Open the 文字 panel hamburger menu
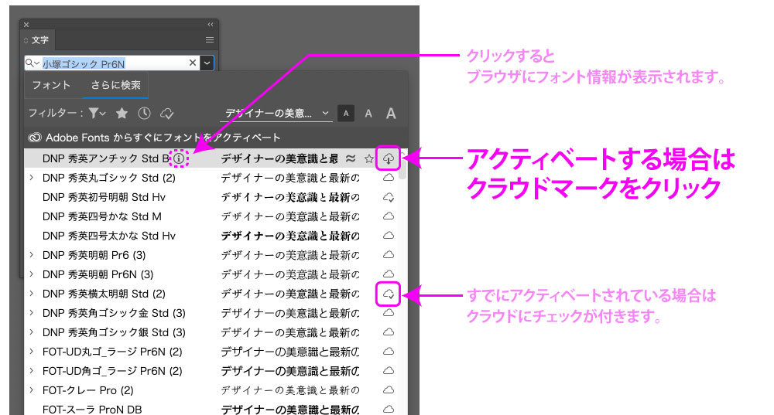774x415 pixels. tap(210, 40)
